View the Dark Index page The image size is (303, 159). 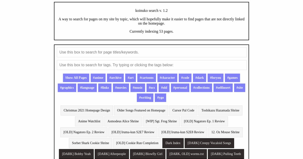pyautogui.click(x=173, y=143)
